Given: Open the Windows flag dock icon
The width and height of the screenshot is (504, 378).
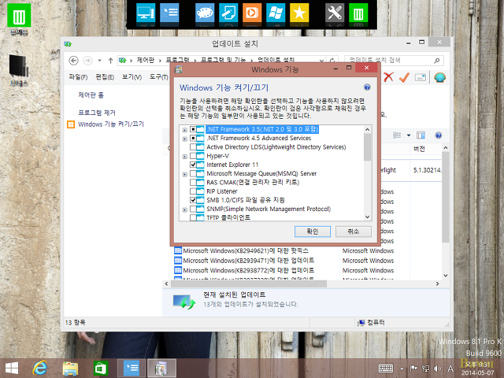Looking at the screenshot, I should [x=276, y=13].
